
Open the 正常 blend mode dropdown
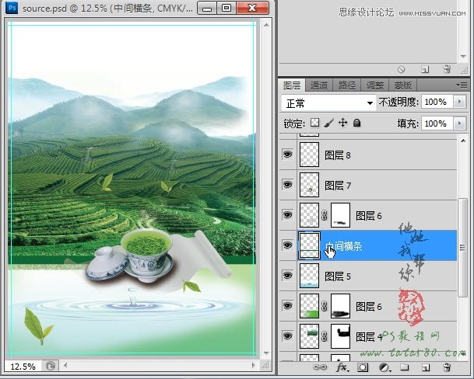coord(328,103)
